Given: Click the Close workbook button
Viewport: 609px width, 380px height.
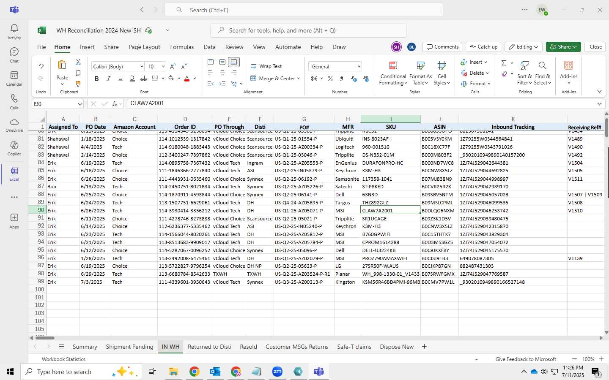Looking at the screenshot, I should (x=595, y=47).
